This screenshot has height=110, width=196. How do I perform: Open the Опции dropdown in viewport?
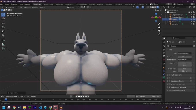pyautogui.click(x=158, y=10)
